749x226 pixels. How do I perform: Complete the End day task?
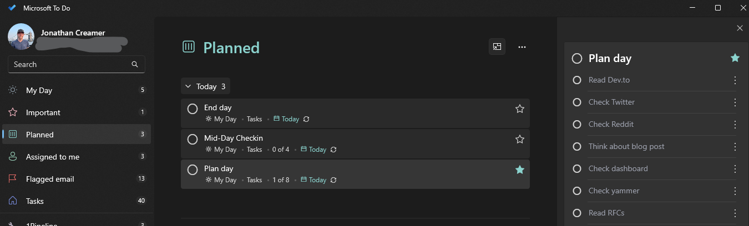click(193, 109)
